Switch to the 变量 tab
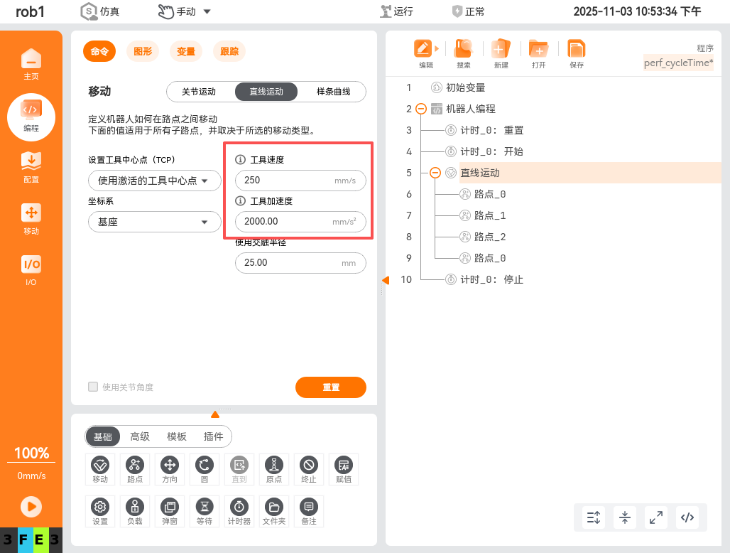 (185, 52)
